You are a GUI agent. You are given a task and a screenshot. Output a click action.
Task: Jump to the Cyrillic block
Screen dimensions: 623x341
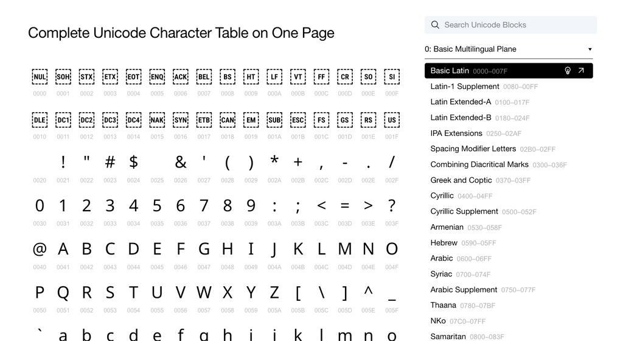click(442, 195)
